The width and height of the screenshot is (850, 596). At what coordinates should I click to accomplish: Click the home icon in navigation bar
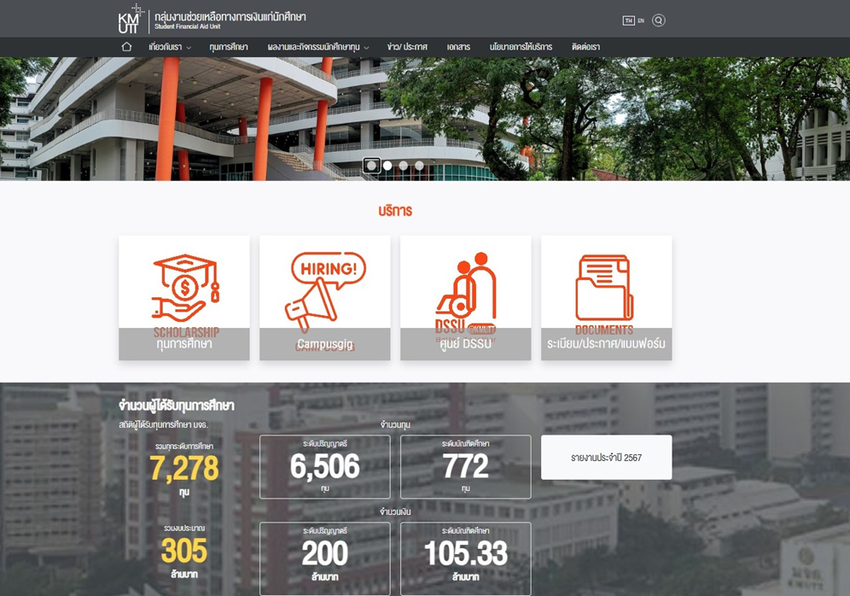(126, 47)
